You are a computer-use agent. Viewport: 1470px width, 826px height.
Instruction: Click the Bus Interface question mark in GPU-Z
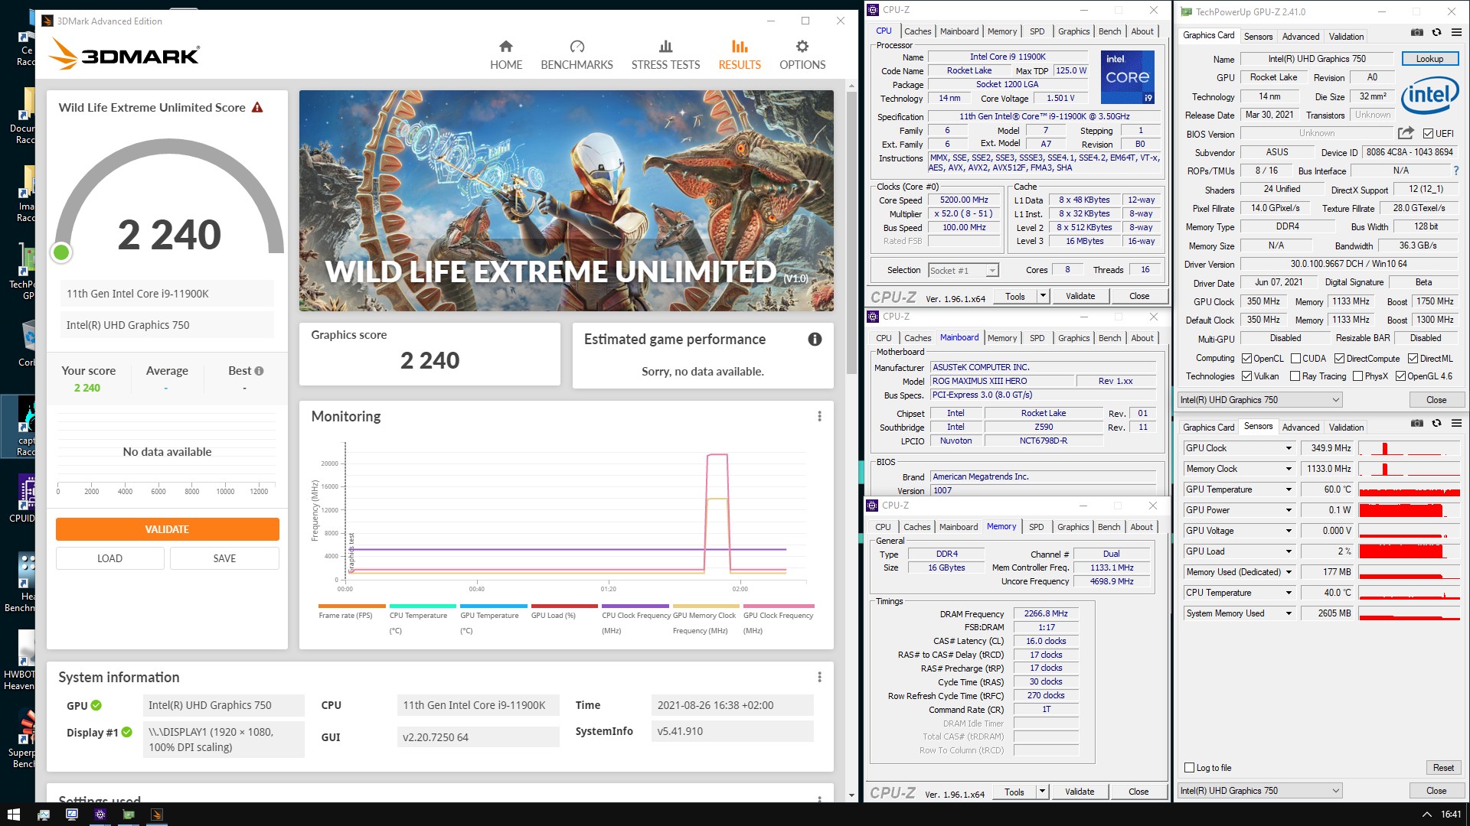(x=1456, y=171)
